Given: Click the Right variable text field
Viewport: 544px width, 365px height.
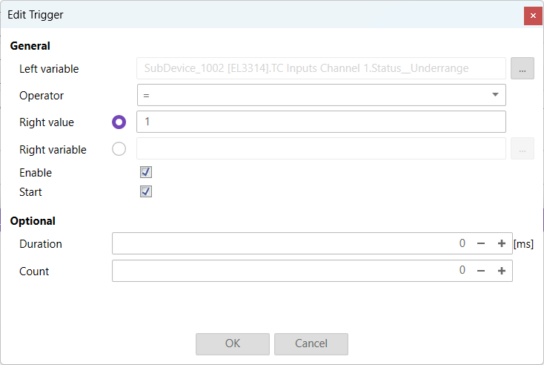Looking at the screenshot, I should pos(321,149).
